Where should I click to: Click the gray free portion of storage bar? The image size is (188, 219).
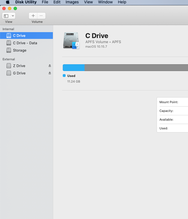pyautogui.click(x=136, y=68)
